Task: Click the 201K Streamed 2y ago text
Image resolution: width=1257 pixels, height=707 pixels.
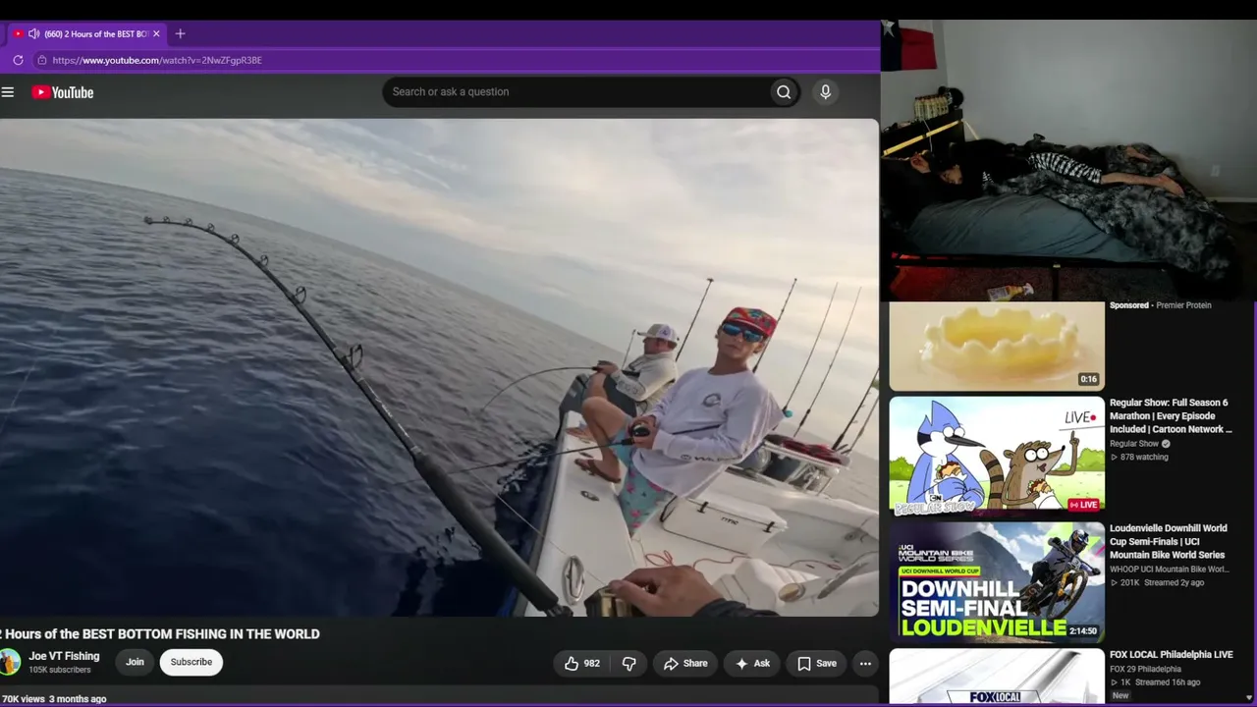Action: click(1159, 583)
